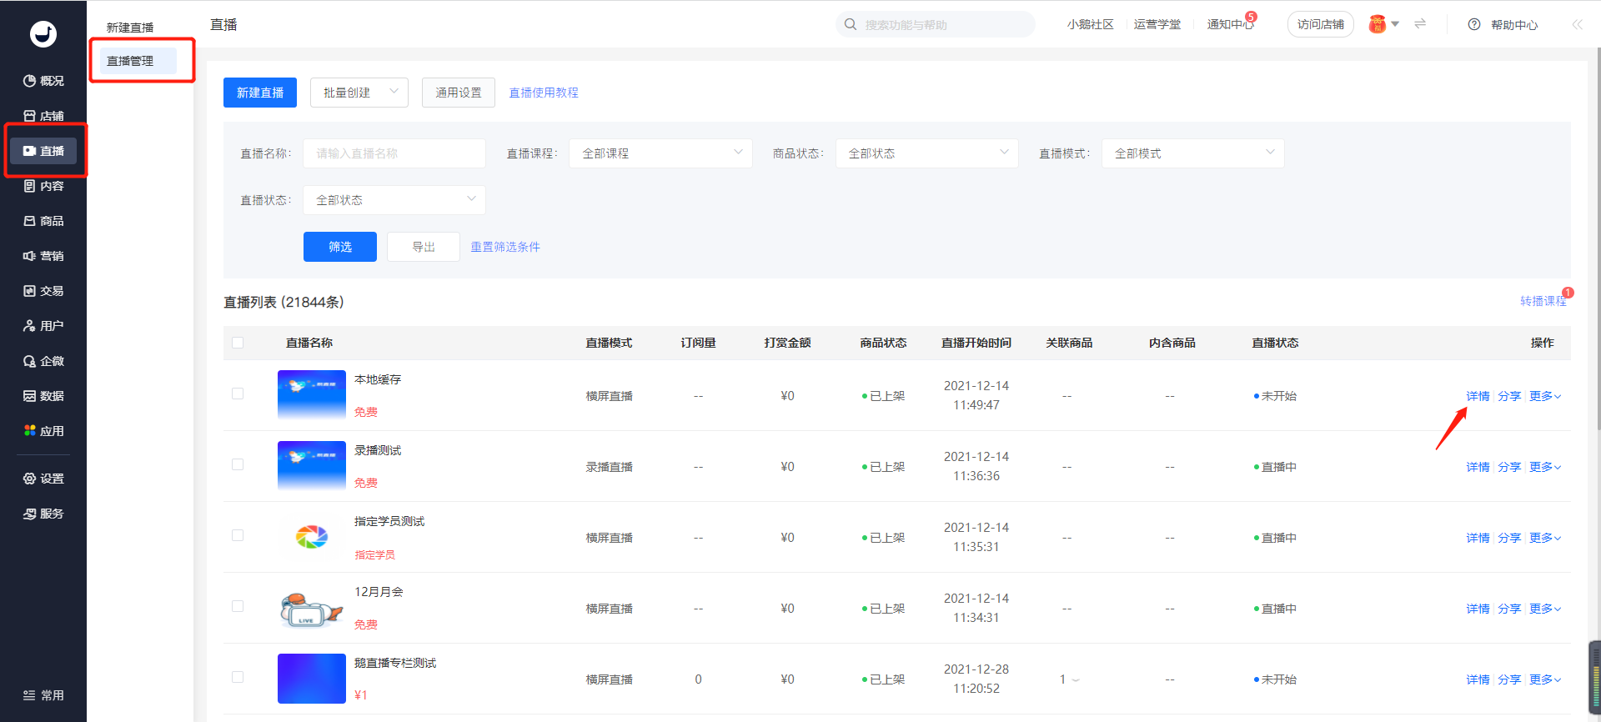
Task: Check the box for 12月月会 row
Action: coord(238,606)
